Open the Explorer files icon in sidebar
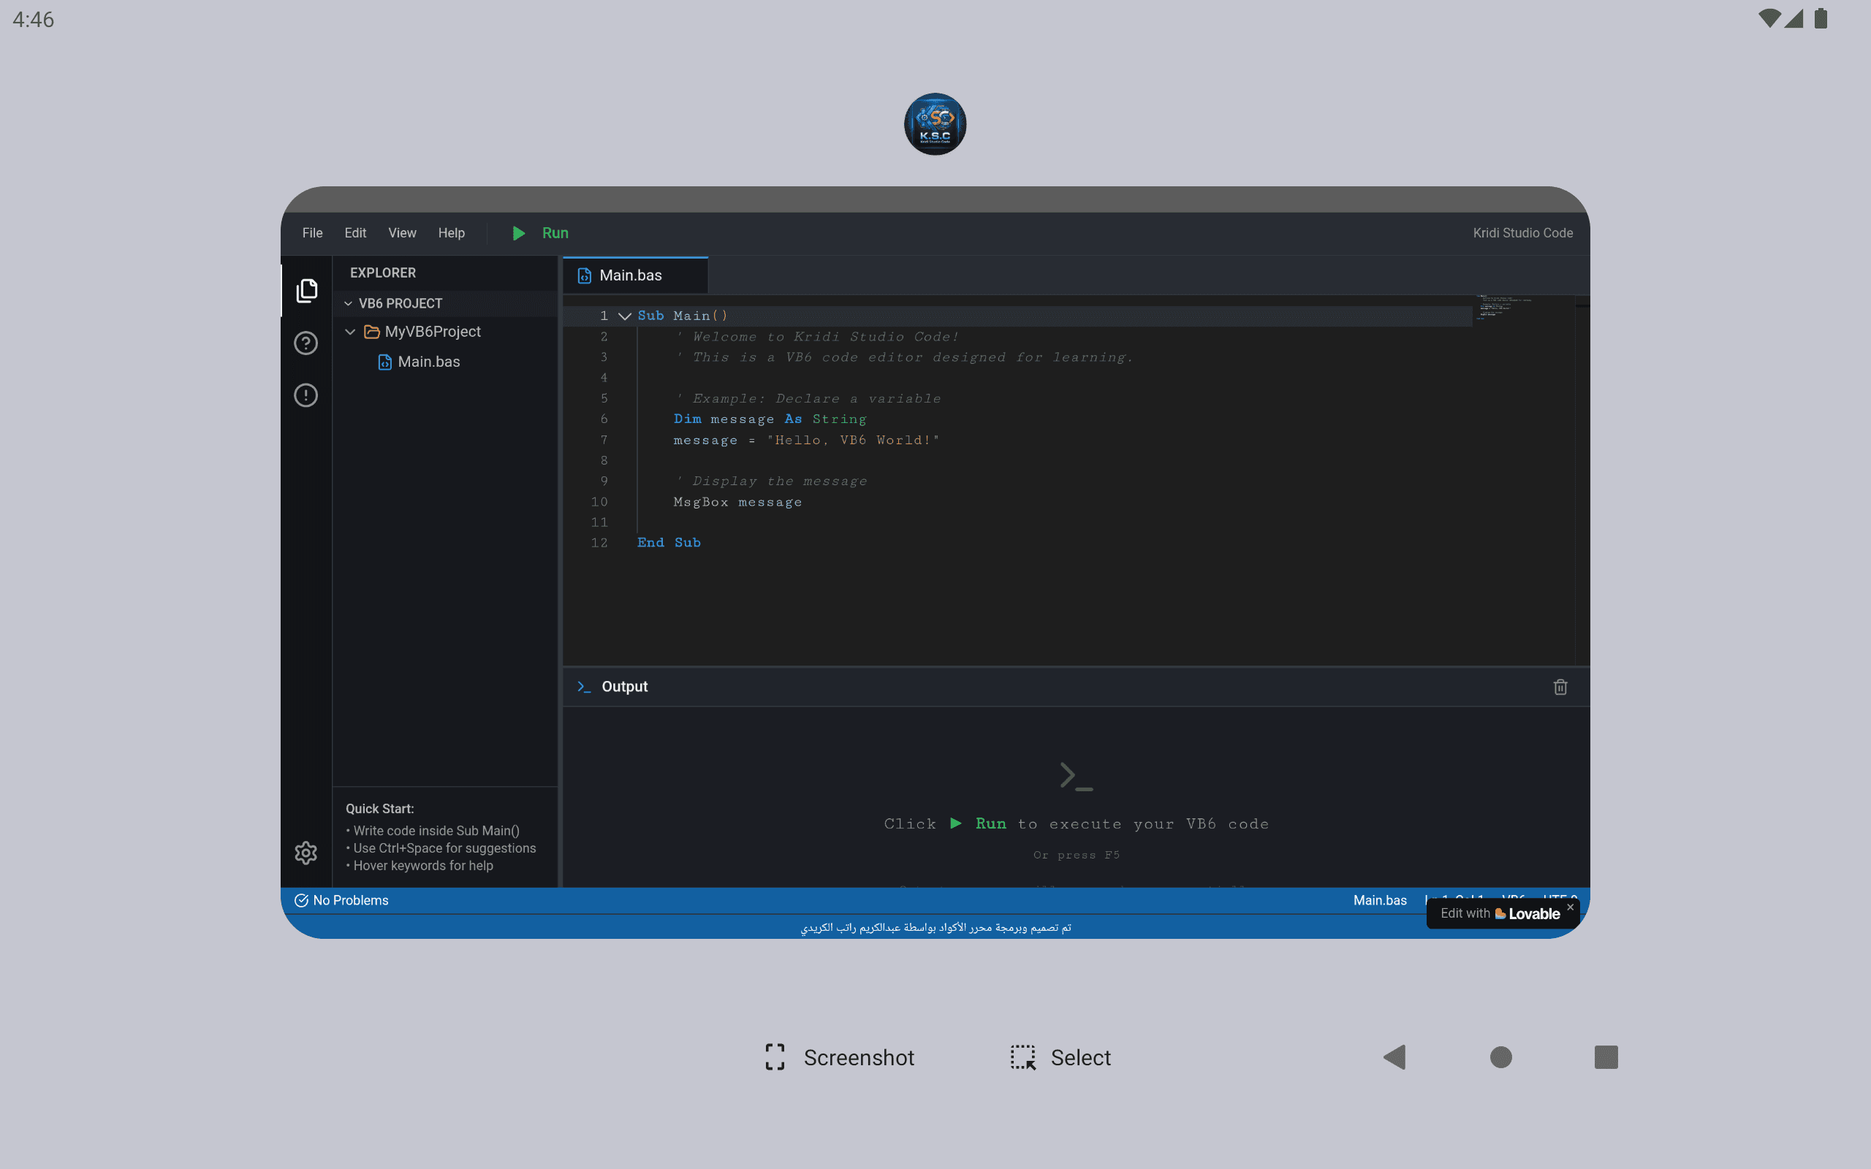The image size is (1871, 1169). (x=306, y=291)
